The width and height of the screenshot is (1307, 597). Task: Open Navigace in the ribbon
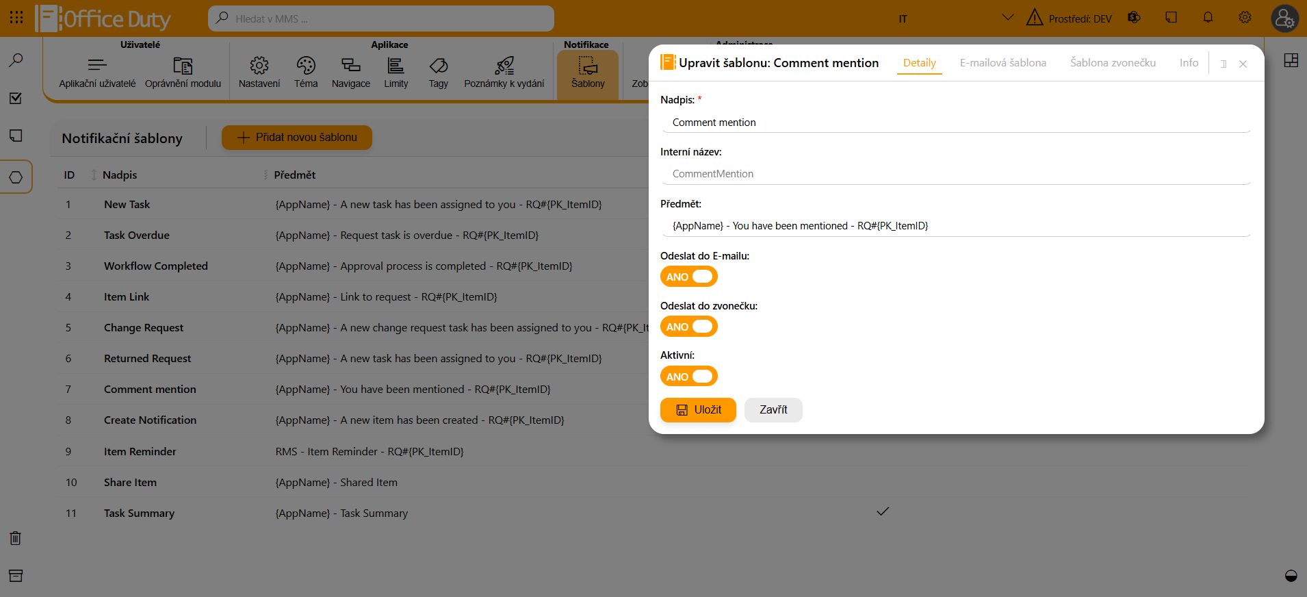[x=351, y=73]
